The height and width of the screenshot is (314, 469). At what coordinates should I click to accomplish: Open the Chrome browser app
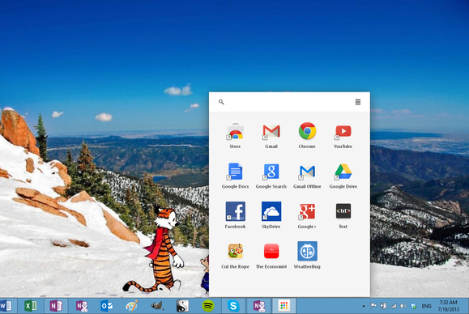pyautogui.click(x=307, y=135)
